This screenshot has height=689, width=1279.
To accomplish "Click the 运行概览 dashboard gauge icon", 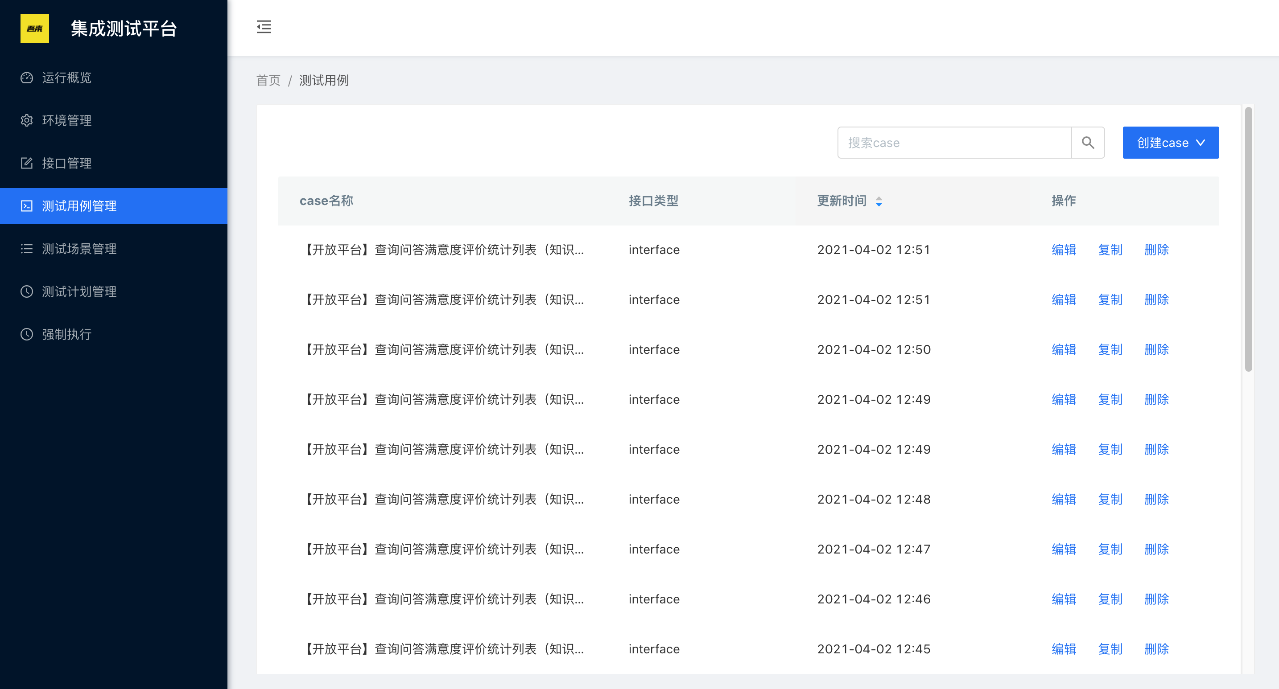I will point(27,78).
